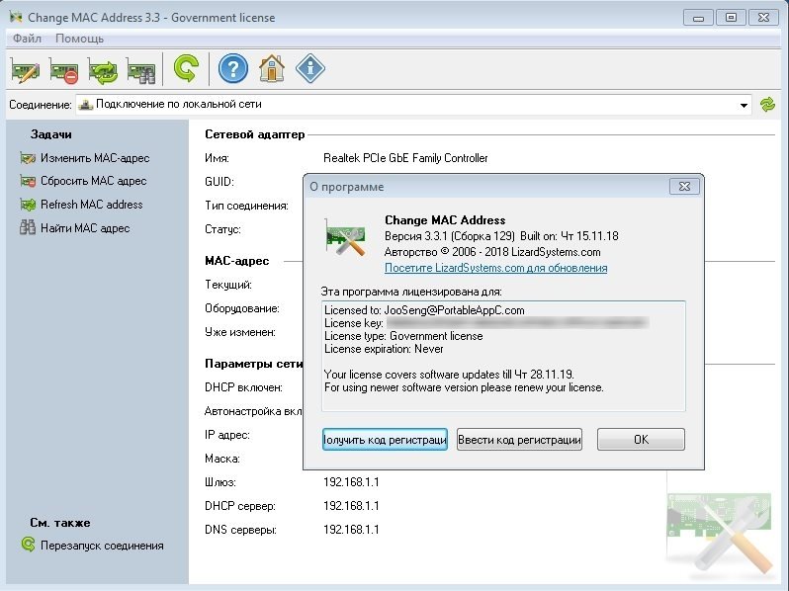Click the Refresh MAC address toolbar icon

(x=103, y=70)
